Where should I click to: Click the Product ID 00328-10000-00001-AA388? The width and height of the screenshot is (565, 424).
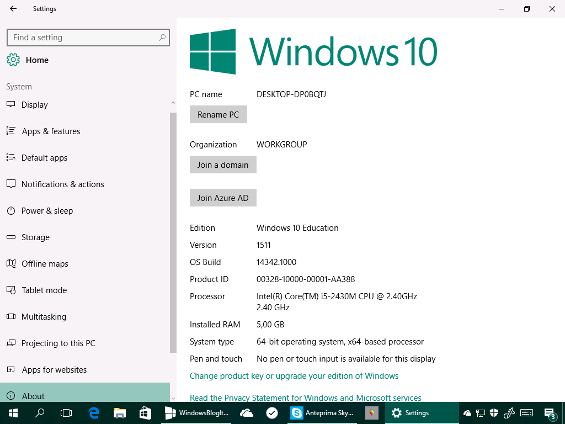[x=306, y=279]
